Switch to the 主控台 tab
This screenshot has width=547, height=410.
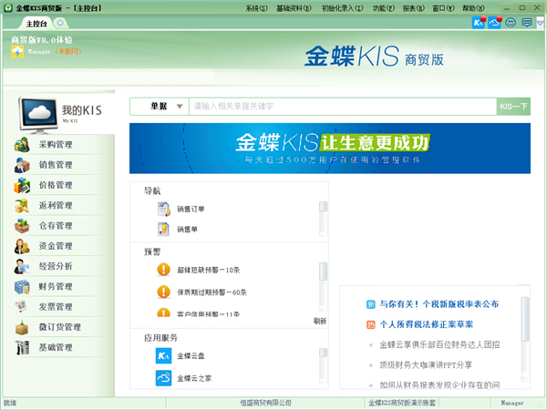(x=36, y=24)
